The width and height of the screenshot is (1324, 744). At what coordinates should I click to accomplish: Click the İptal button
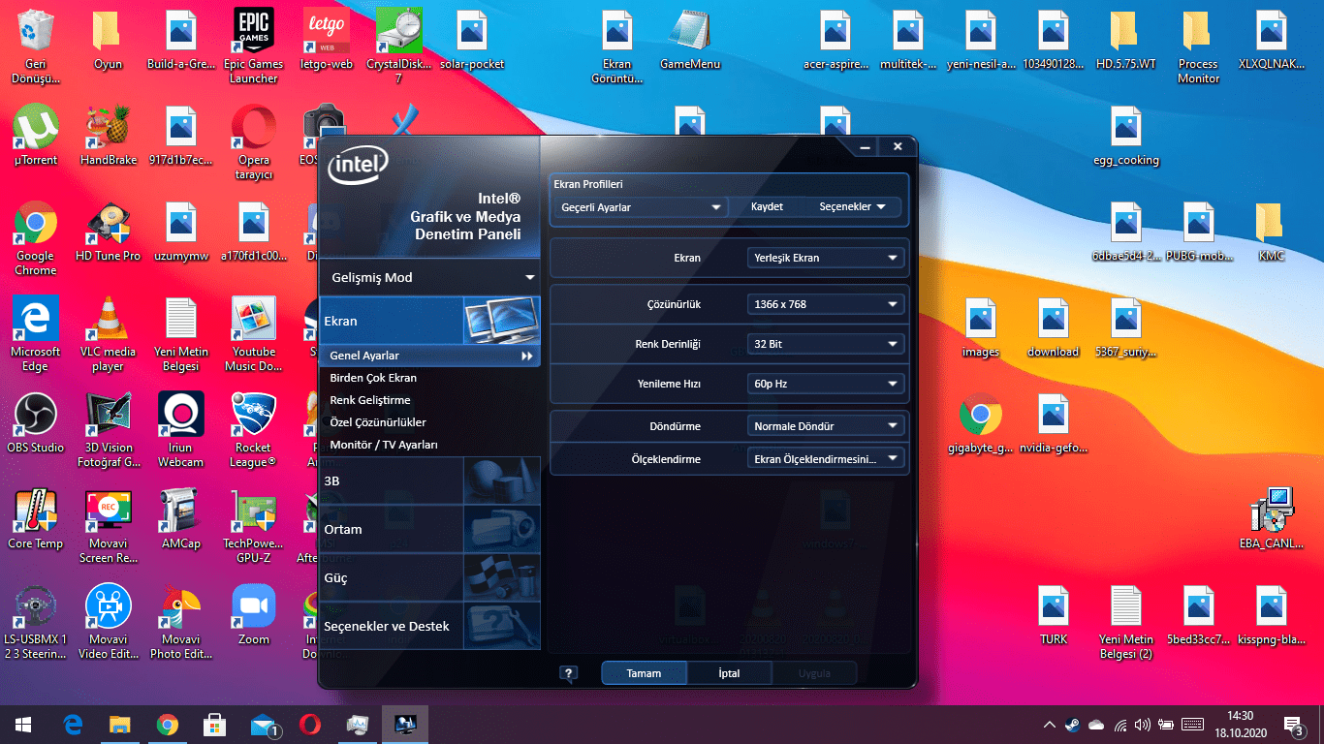[729, 673]
